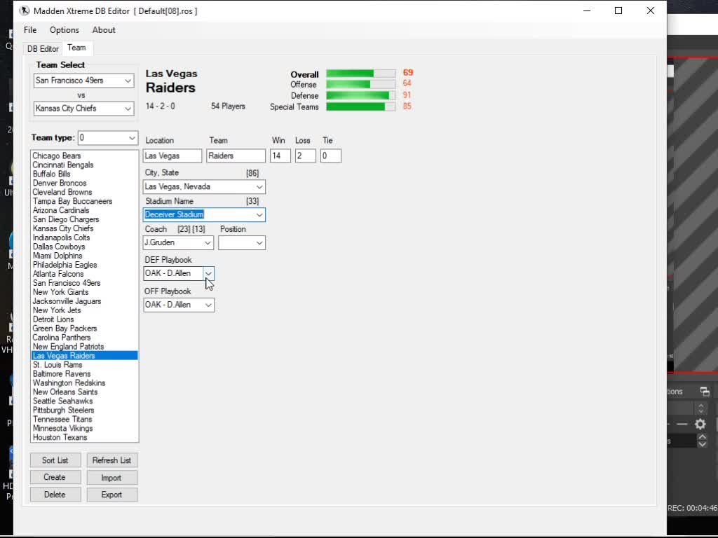The image size is (718, 538).
Task: Click the Delete team button
Action: (55, 495)
